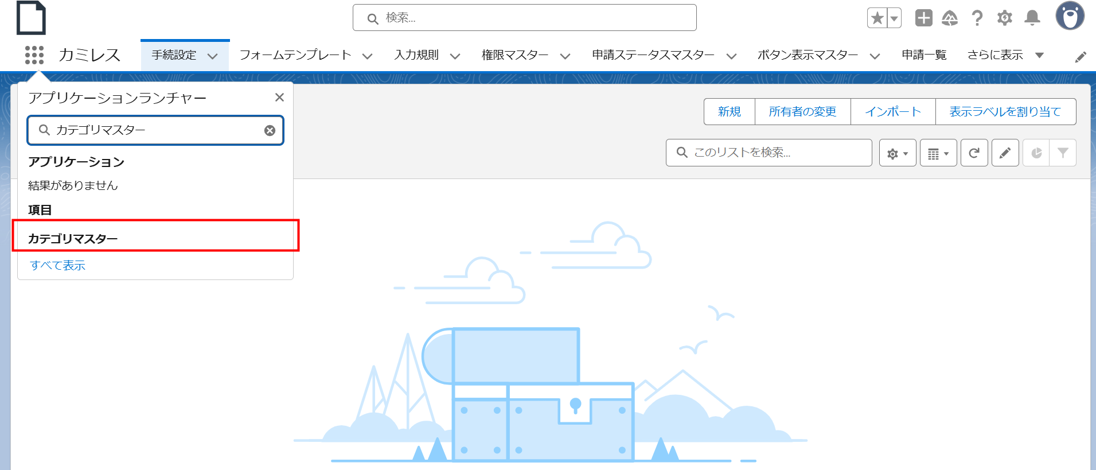1096x470 pixels.
Task: Click the カミレス app name
Action: tap(89, 55)
